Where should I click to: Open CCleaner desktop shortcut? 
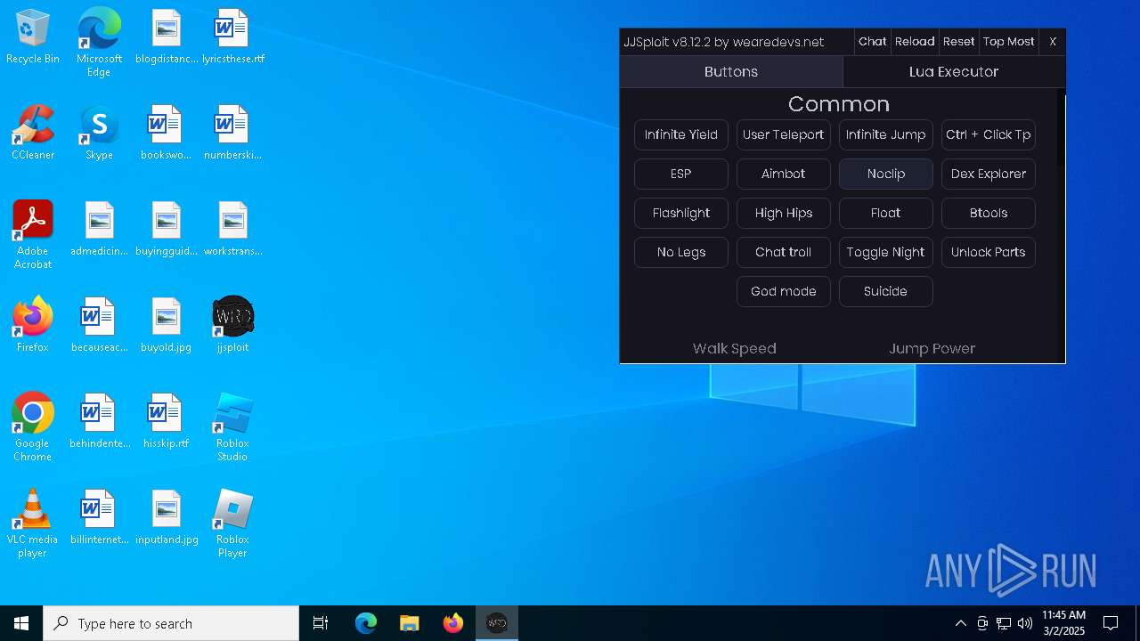32,133
